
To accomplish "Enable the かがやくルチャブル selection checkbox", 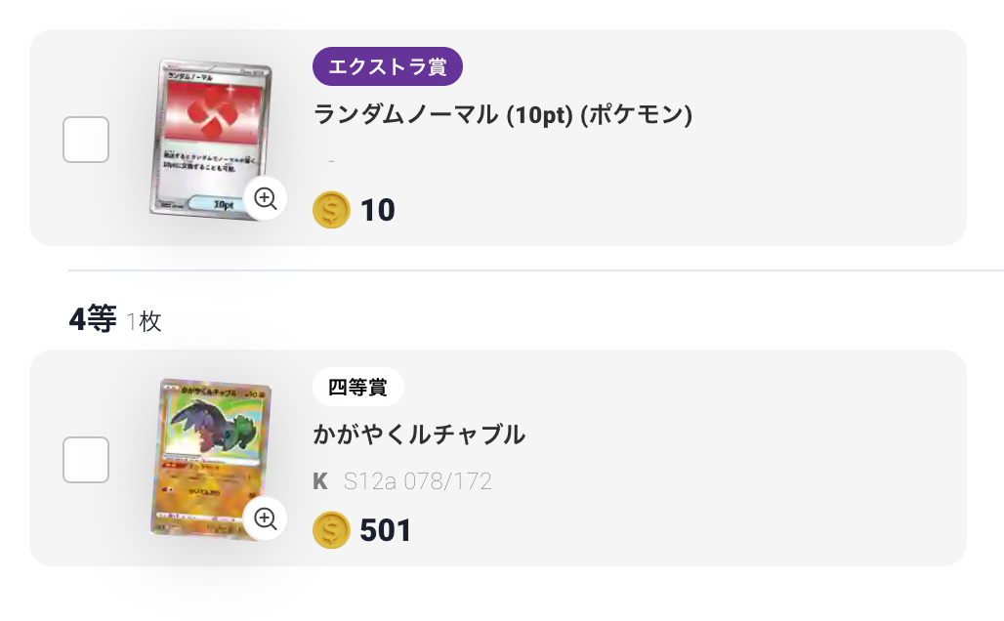I will [85, 459].
